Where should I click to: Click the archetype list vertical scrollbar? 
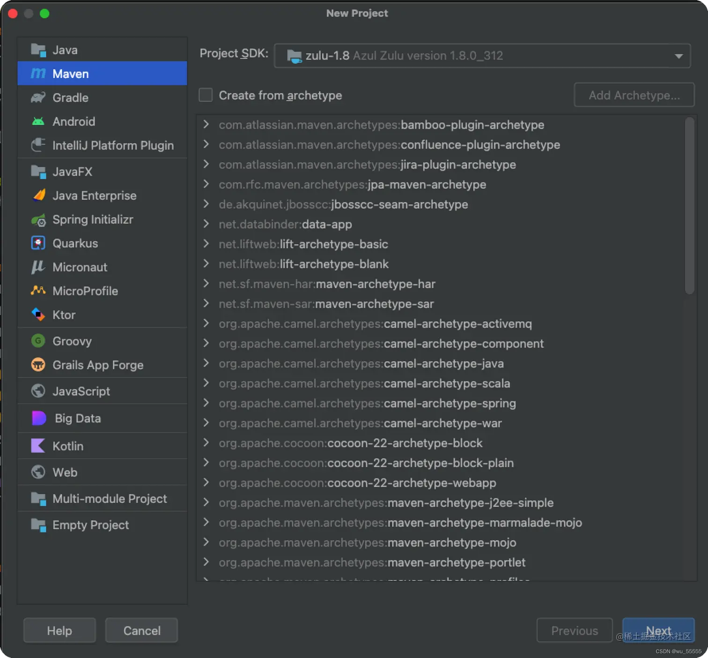689,206
